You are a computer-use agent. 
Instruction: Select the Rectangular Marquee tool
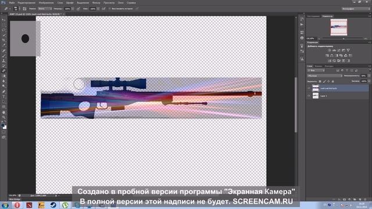3,25
